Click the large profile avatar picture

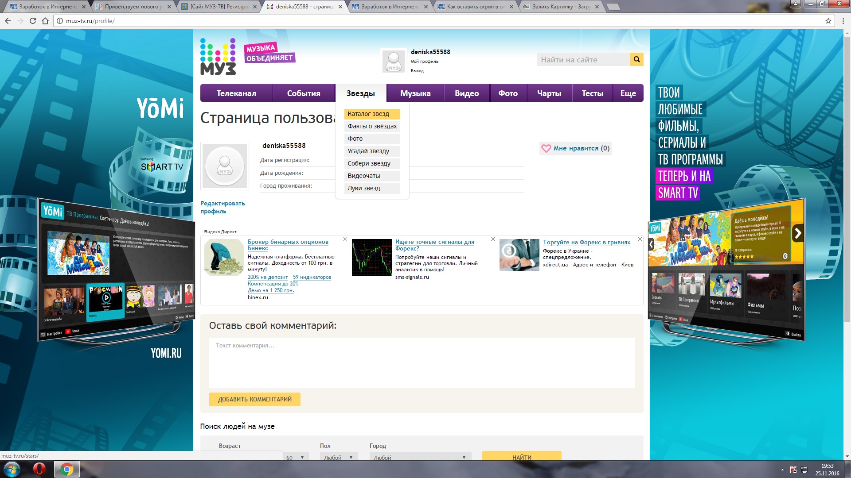pyautogui.click(x=225, y=166)
